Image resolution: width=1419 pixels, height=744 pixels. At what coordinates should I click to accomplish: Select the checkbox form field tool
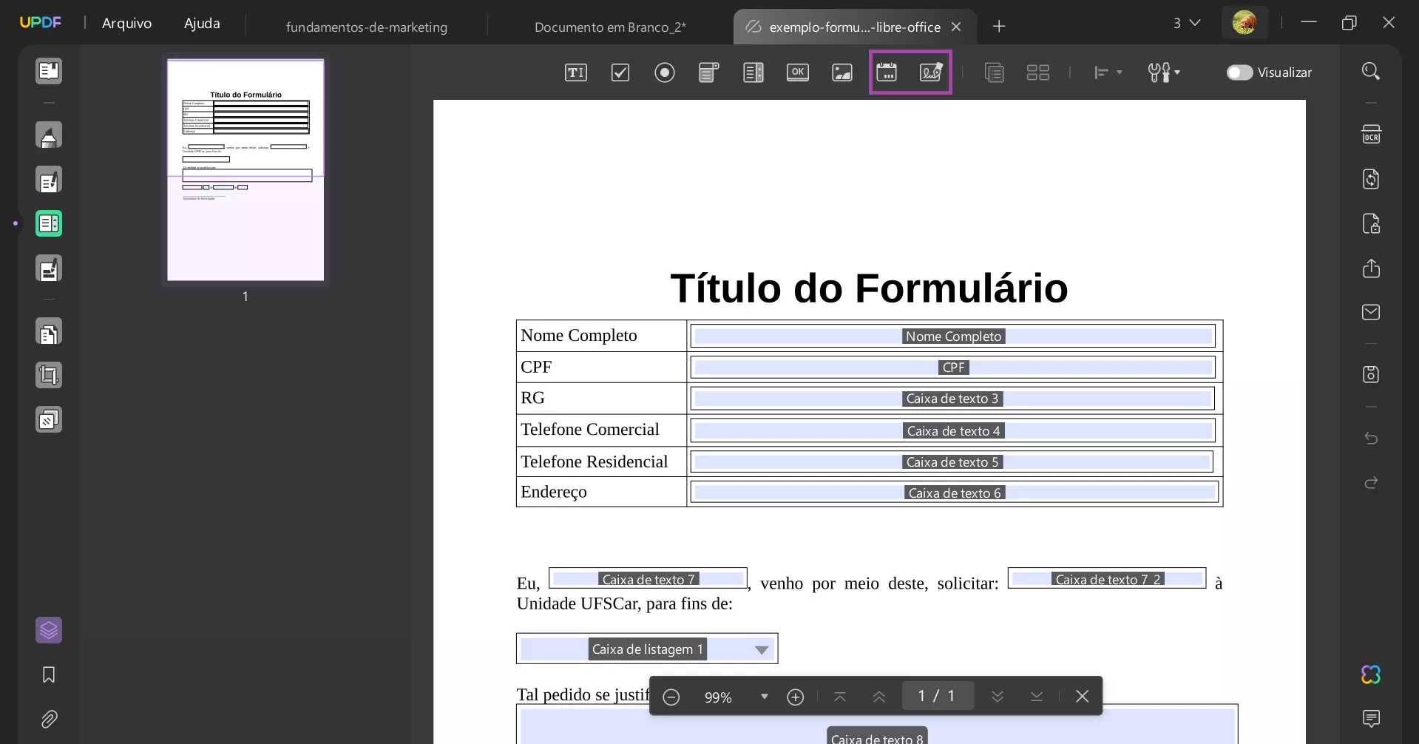click(620, 72)
